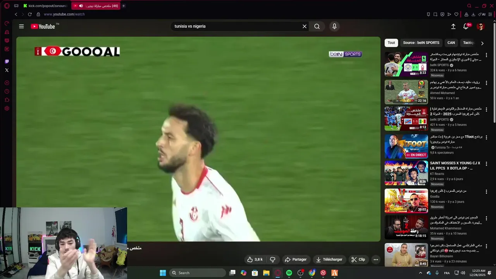This screenshot has width=496, height=279.
Task: Open options menu for the 8:33 beIN video
Action: (x=486, y=55)
